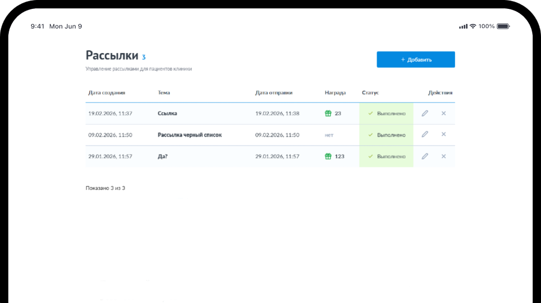
Task: Click the gift icon with reward 123
Action: coord(328,156)
